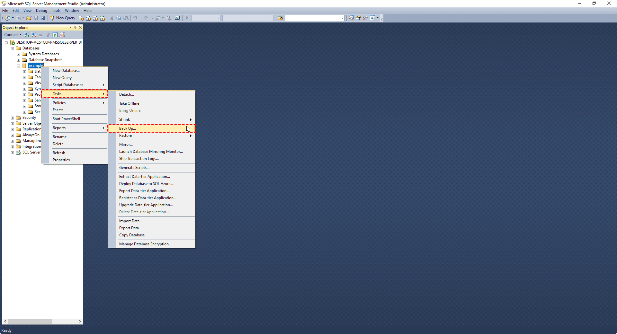Collapse the example database node
Screen dimensions: 617x334
(18, 66)
